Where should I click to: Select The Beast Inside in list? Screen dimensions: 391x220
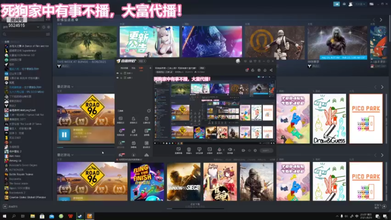point(17,183)
